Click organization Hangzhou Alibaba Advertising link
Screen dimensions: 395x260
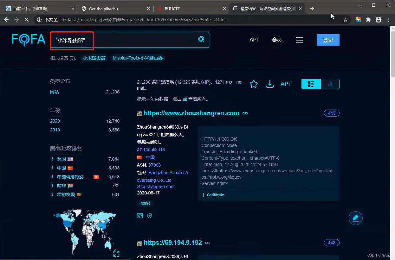(x=163, y=176)
